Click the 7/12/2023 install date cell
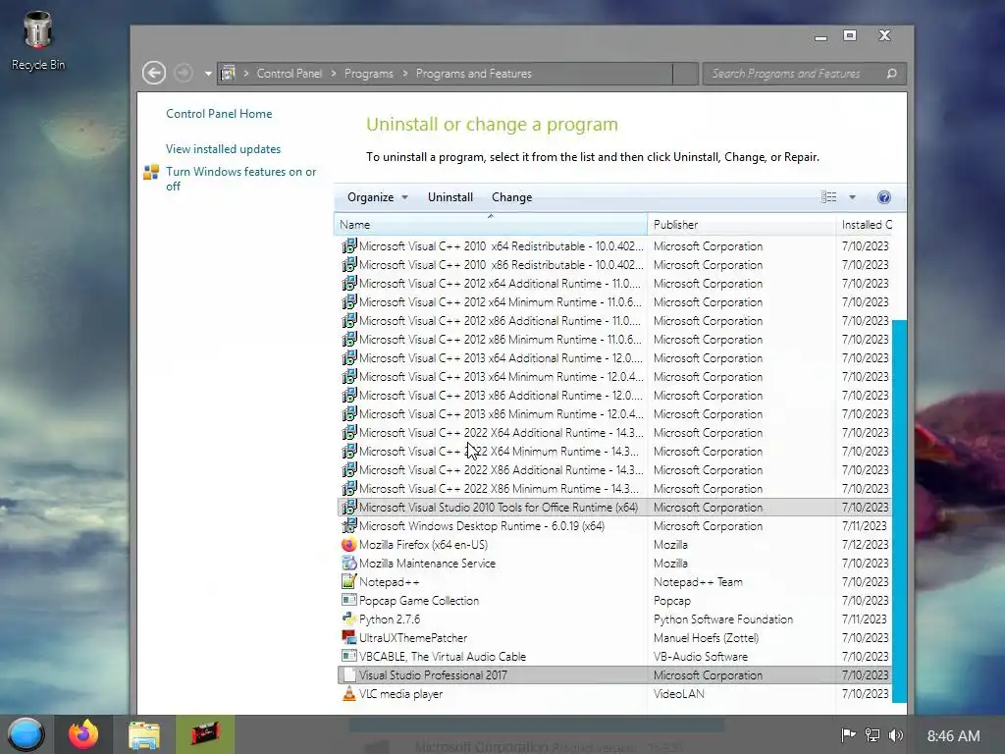Viewport: 1005px width, 754px height. 865,544
